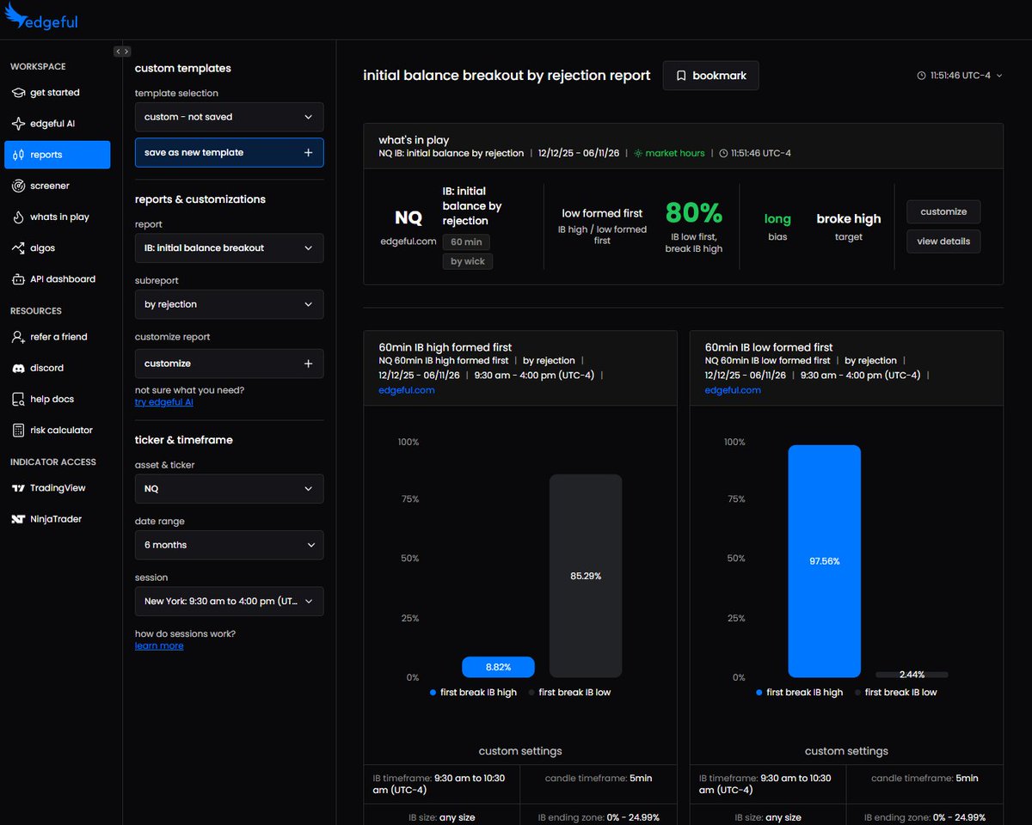Go to screener in the sidebar
The width and height of the screenshot is (1032, 825).
(57, 186)
